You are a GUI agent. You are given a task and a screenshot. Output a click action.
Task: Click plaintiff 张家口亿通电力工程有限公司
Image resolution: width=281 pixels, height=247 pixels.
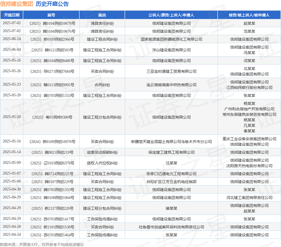[171, 174]
